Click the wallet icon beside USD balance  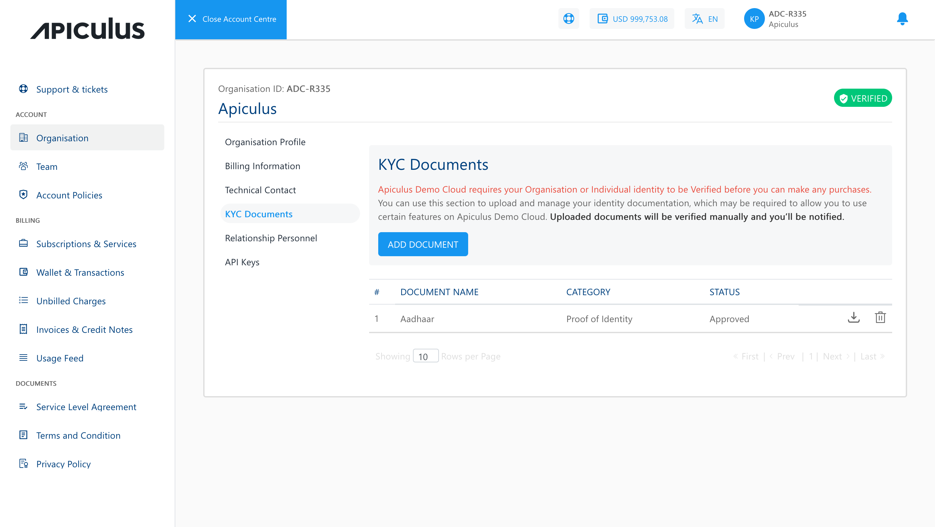click(x=603, y=19)
